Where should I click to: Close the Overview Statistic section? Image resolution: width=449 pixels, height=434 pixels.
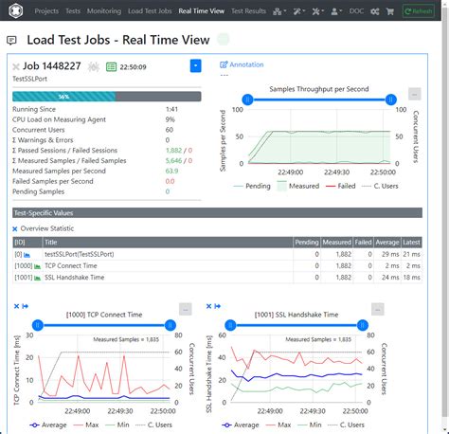point(15,228)
